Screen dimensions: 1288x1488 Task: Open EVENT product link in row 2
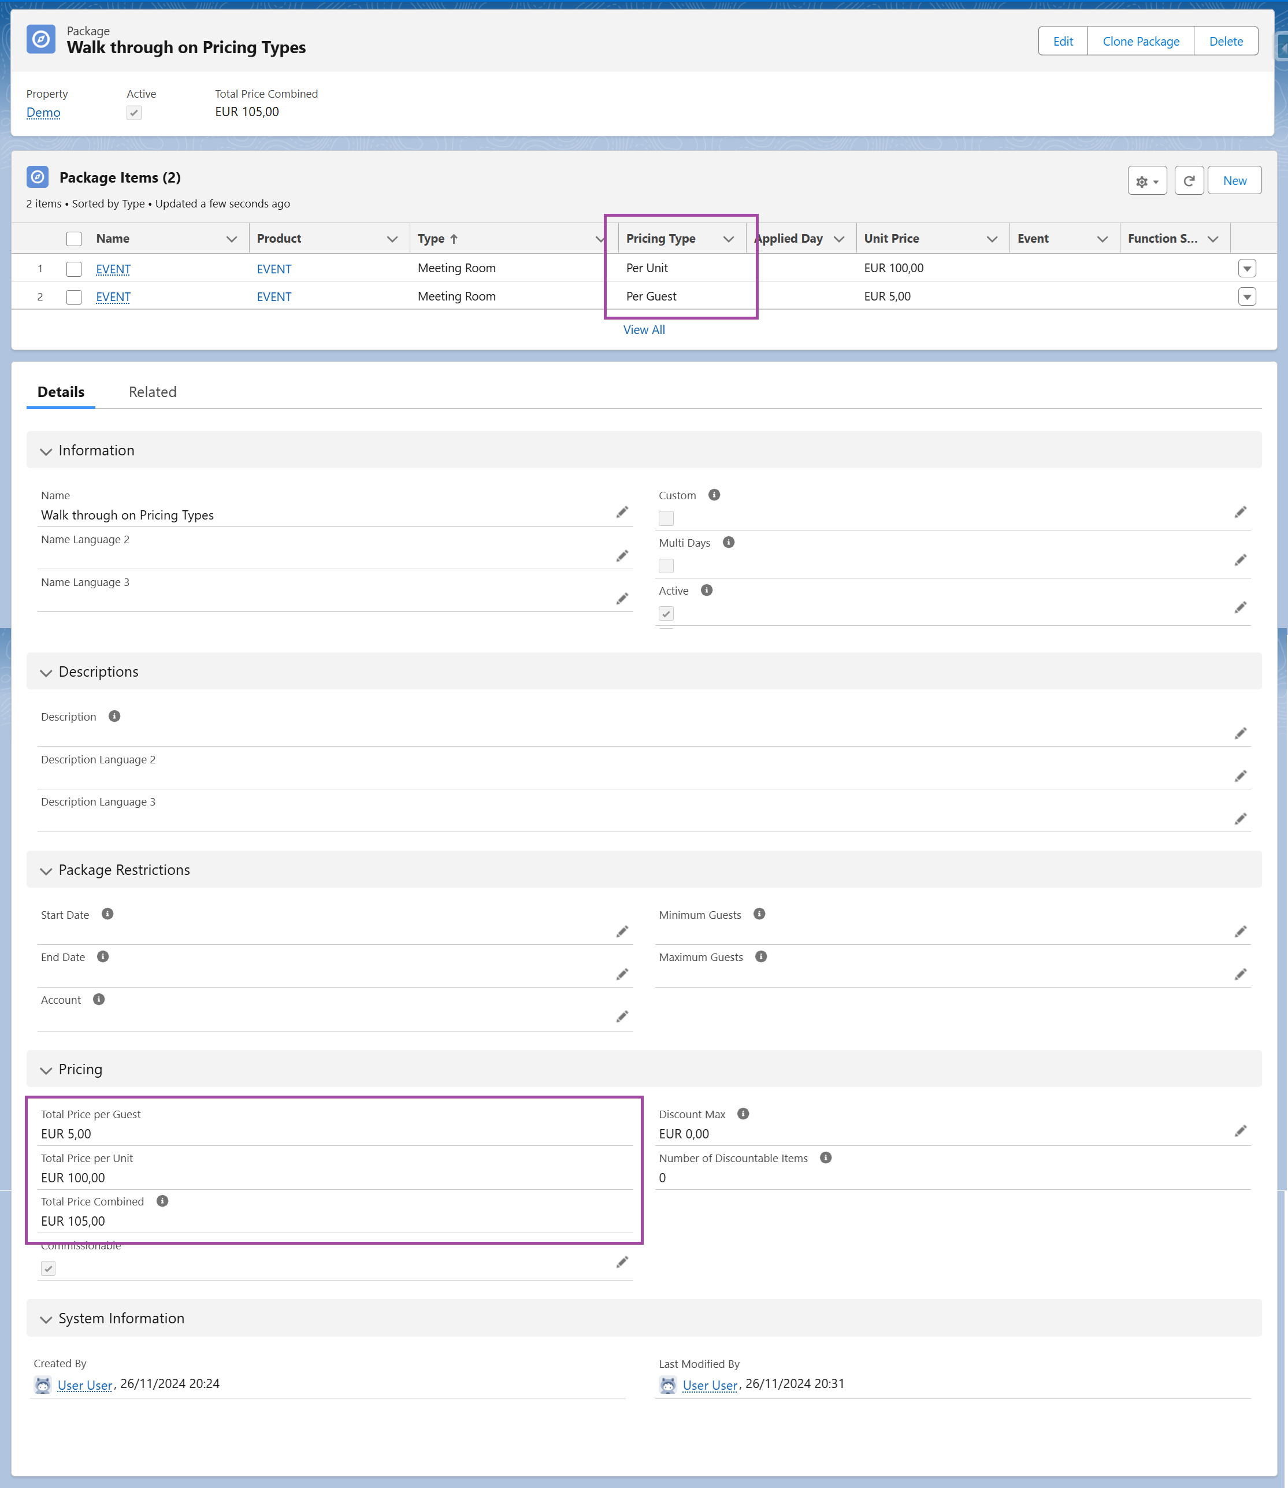pyautogui.click(x=274, y=296)
